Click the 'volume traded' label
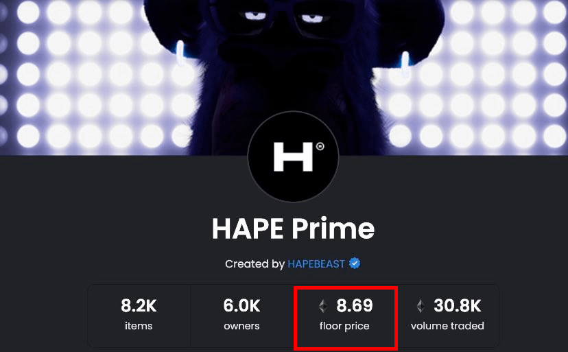568x352 pixels. click(x=447, y=326)
